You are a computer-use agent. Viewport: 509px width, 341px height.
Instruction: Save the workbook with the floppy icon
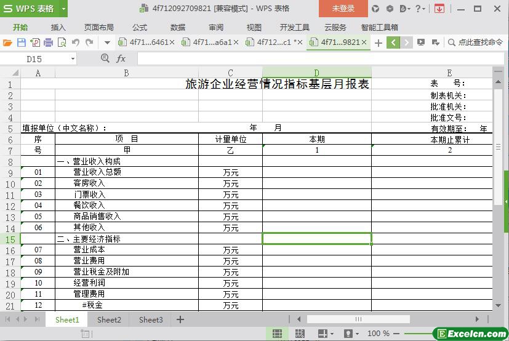[x=22, y=42]
